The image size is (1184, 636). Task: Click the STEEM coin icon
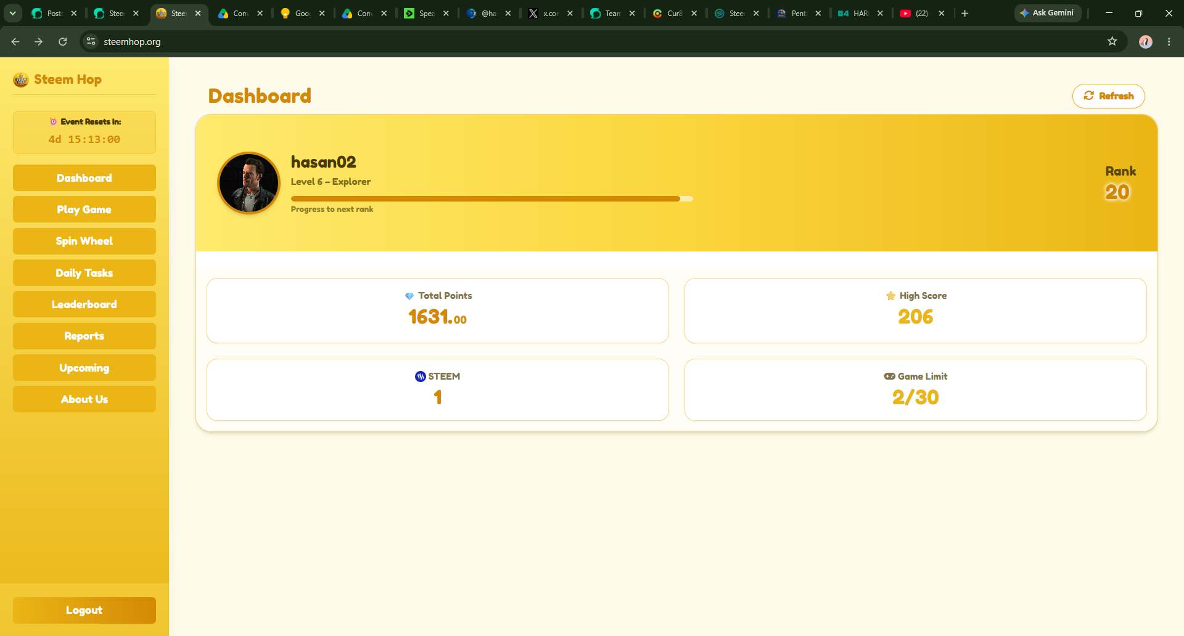[x=421, y=377]
